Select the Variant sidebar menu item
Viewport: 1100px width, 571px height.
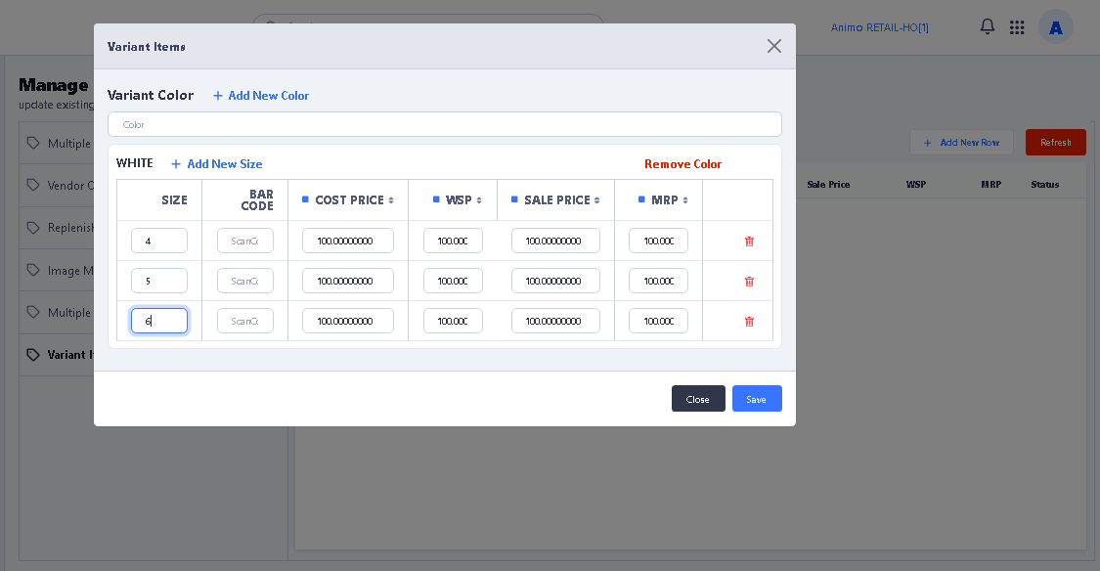tap(57, 355)
